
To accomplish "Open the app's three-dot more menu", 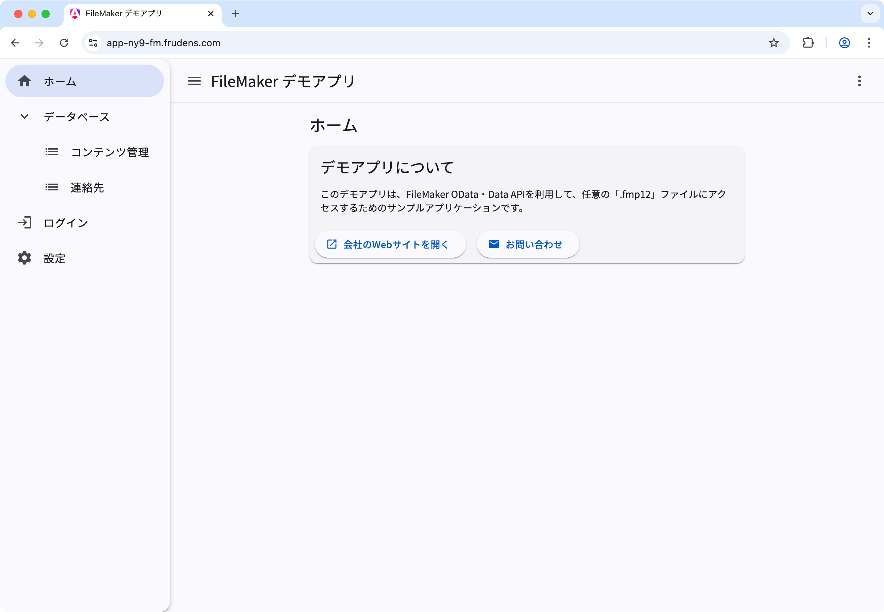I will (x=860, y=81).
